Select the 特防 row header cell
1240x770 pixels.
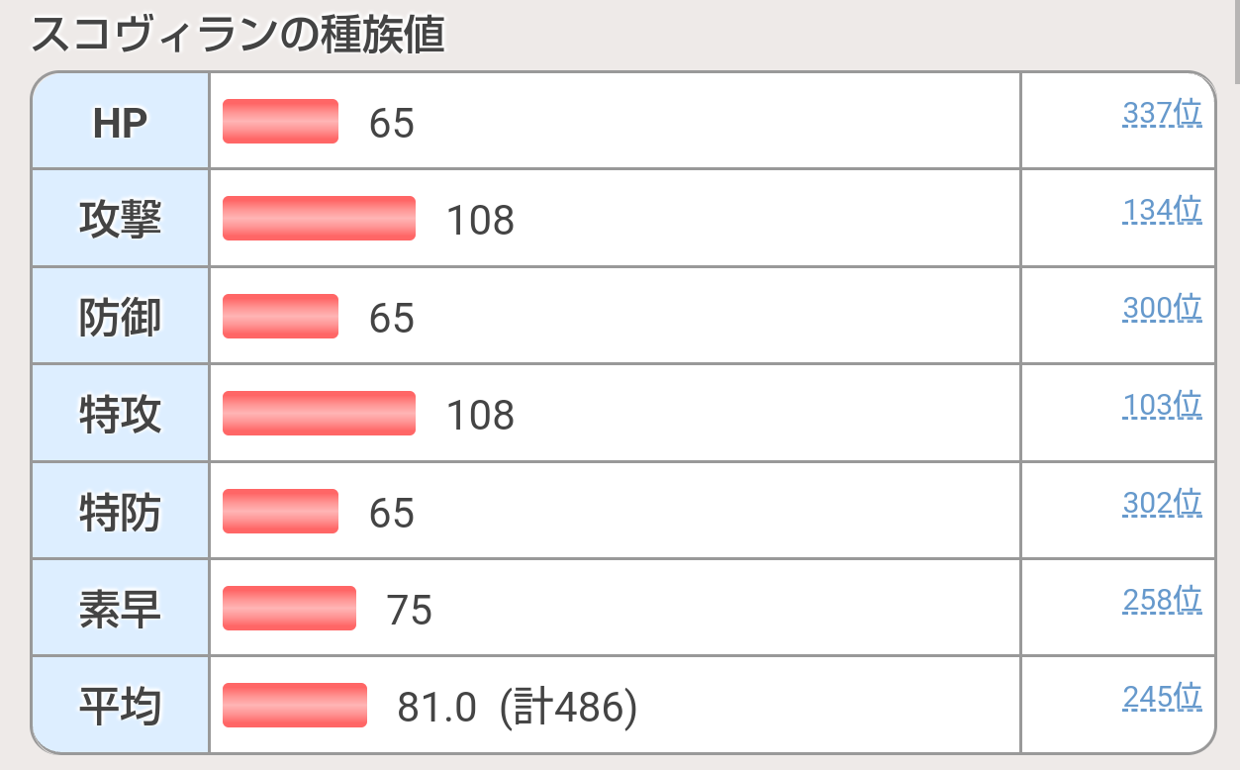[120, 512]
